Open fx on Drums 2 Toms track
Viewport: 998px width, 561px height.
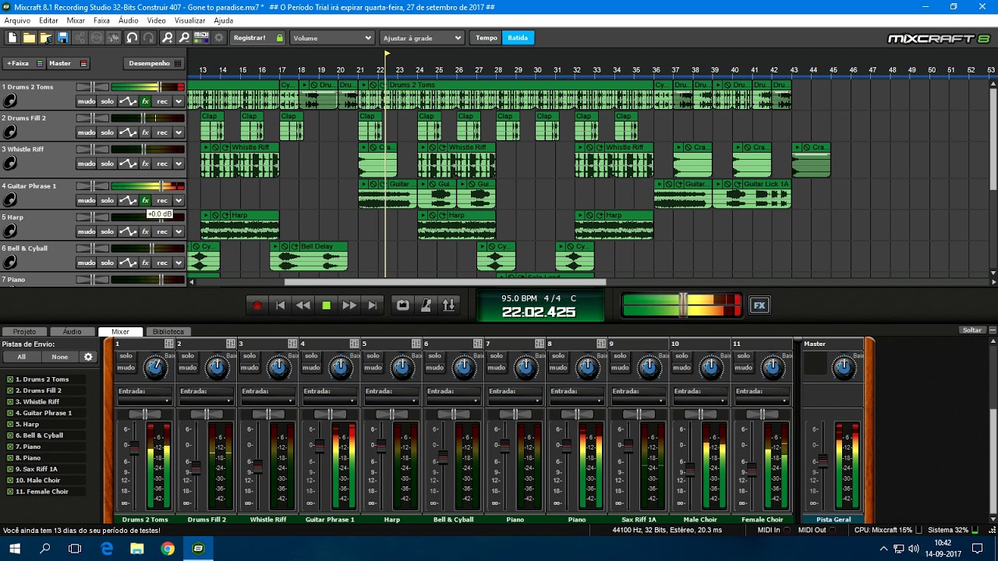coord(145,101)
